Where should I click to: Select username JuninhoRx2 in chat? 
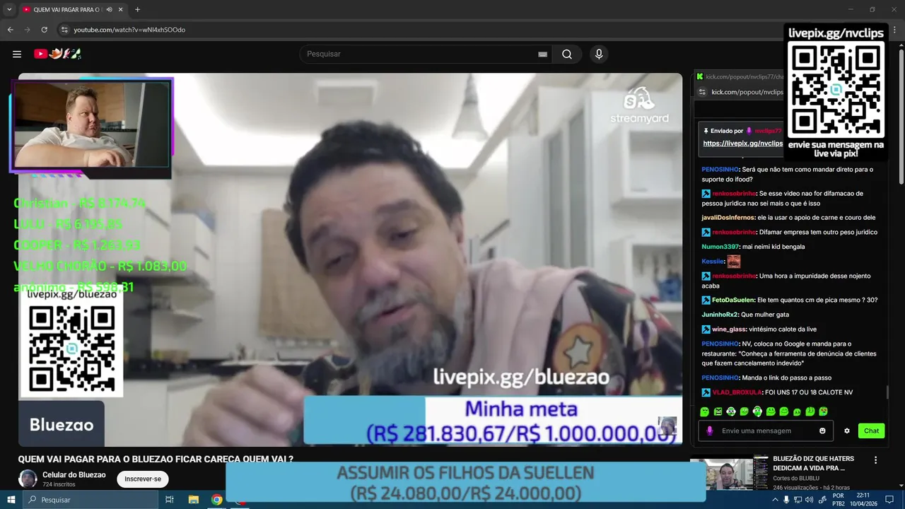(x=720, y=315)
